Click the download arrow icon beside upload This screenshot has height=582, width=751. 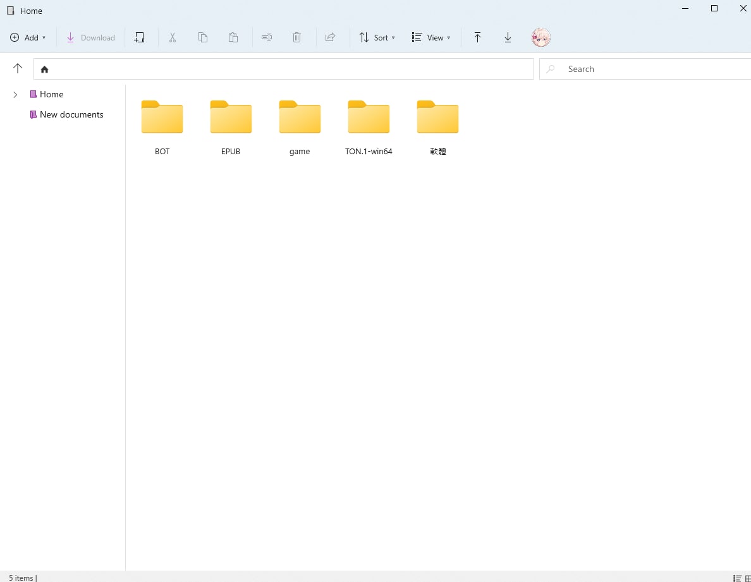(x=508, y=38)
